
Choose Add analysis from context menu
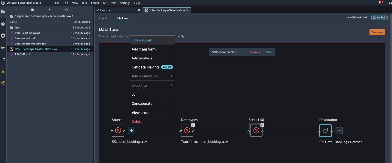152,58
